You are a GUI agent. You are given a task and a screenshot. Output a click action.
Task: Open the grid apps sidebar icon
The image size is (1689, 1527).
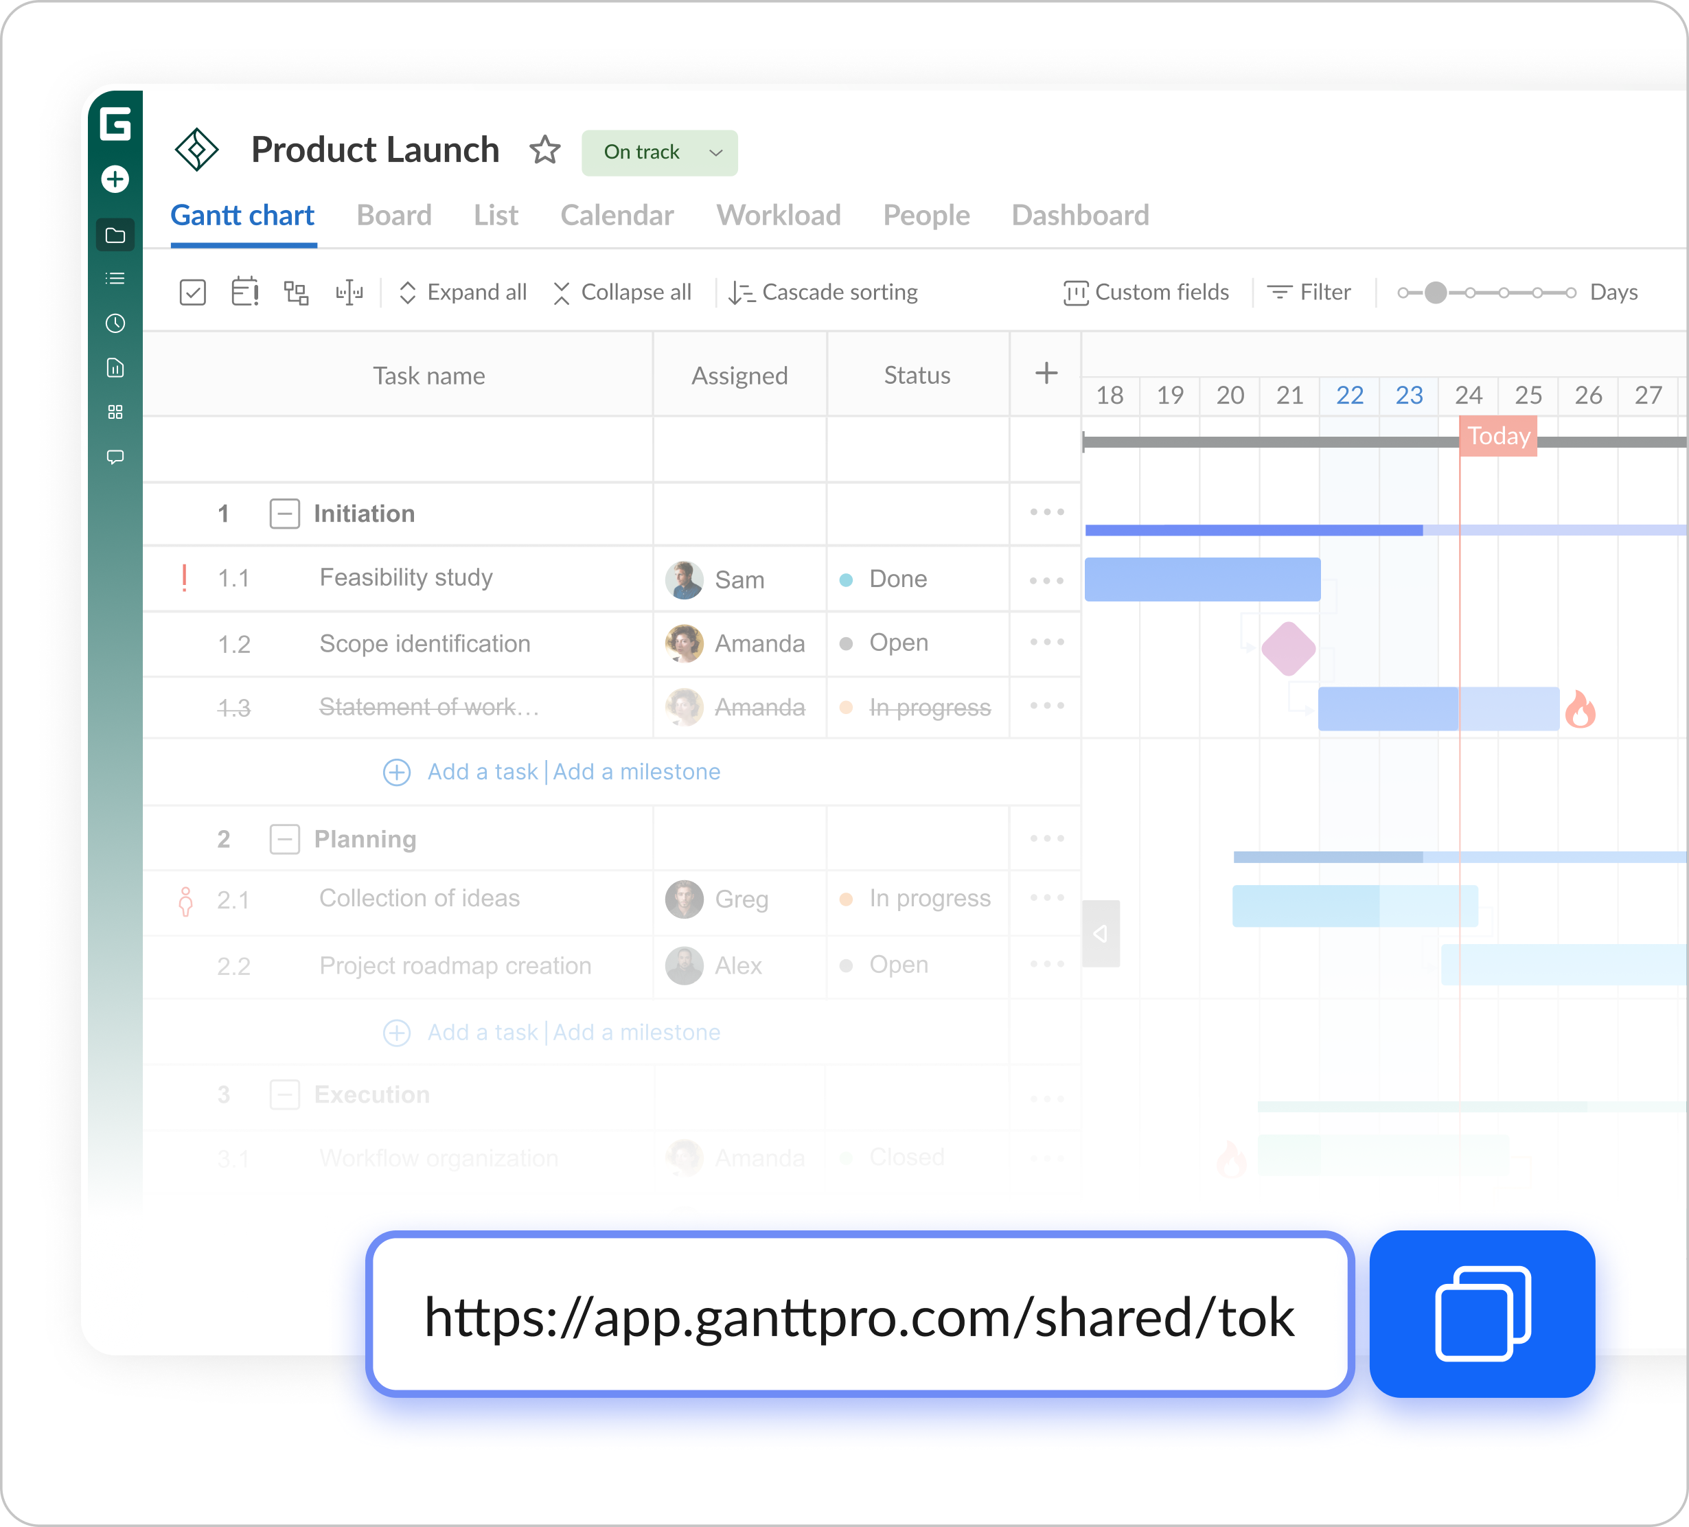(x=115, y=412)
